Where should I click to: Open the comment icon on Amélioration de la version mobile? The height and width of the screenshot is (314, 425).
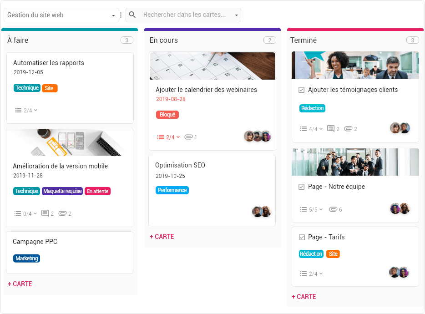click(x=46, y=213)
